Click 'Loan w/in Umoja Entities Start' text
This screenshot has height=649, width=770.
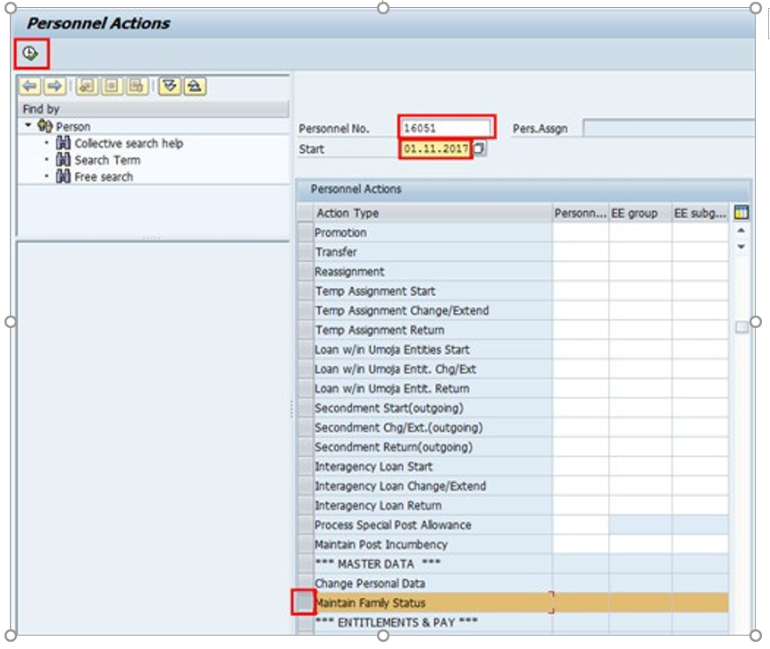click(x=392, y=350)
